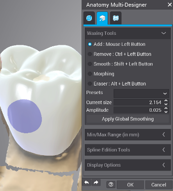
Task: Expand the Display Options section
Action: click(x=128, y=165)
